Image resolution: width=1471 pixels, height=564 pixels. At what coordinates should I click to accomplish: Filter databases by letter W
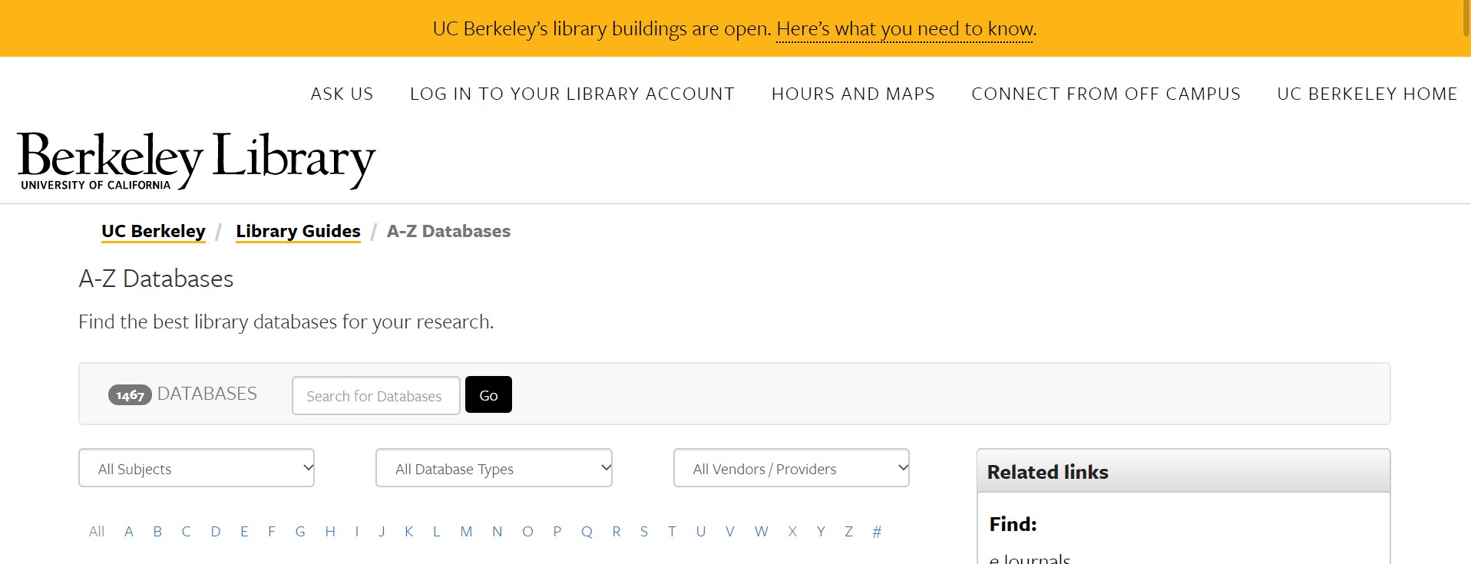(761, 531)
